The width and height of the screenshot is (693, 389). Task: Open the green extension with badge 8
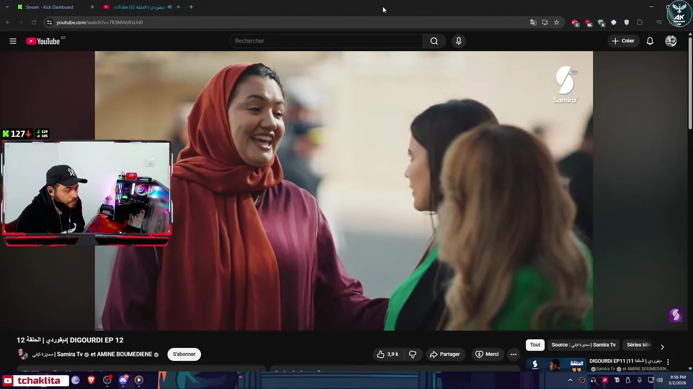[x=601, y=23]
